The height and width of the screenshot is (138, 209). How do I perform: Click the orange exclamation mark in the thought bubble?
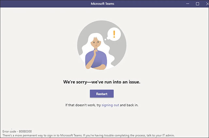(x=114, y=34)
